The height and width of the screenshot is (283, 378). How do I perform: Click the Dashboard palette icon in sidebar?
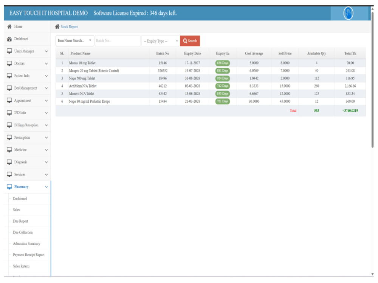coord(9,39)
